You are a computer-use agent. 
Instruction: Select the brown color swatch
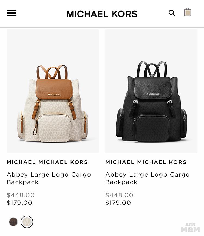click(13, 222)
